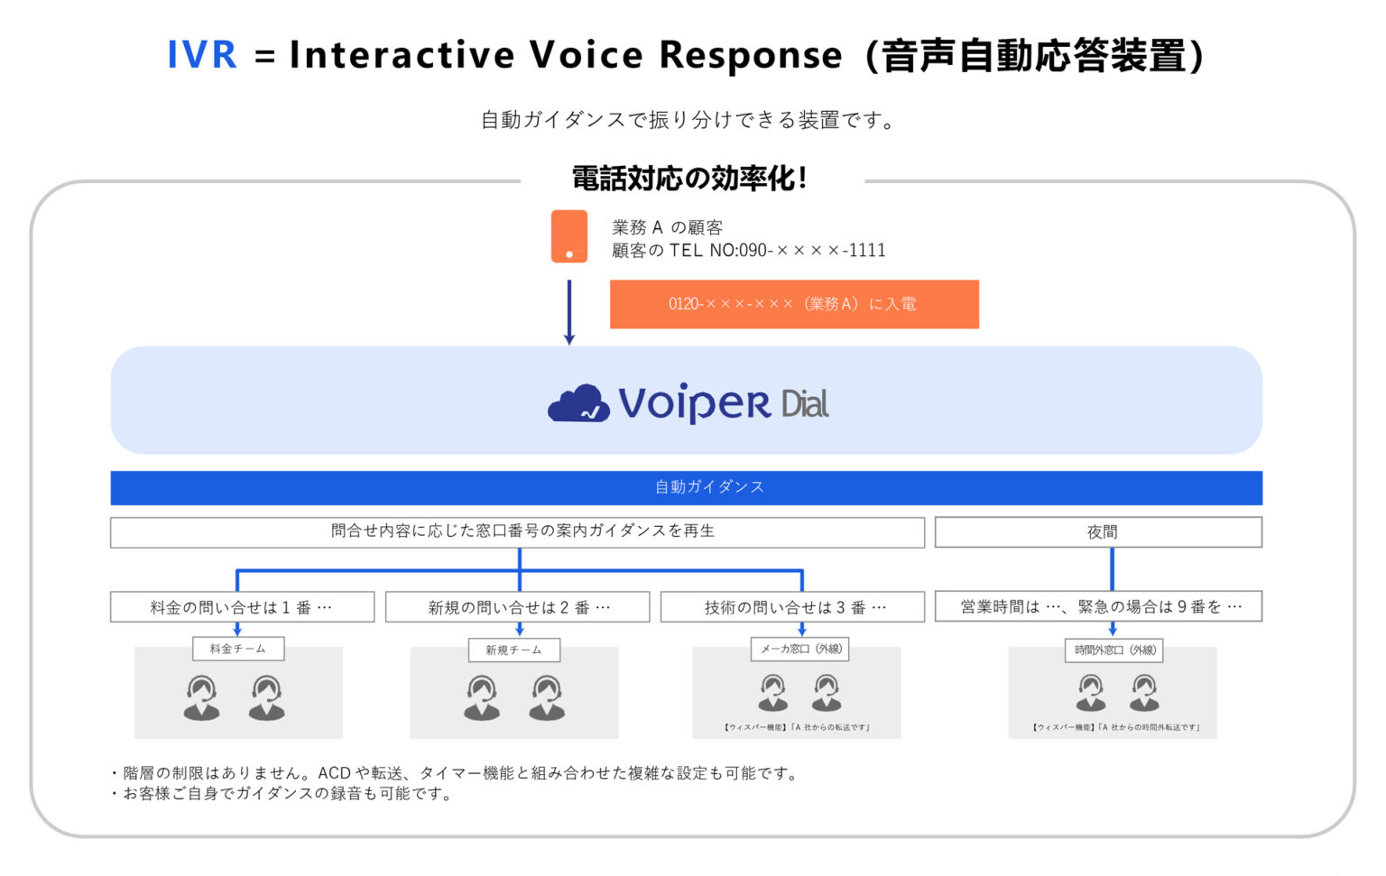Click the orange smartphone icon
The image size is (1386, 876).
click(x=568, y=236)
